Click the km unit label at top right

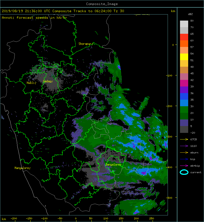(x=173, y=11)
